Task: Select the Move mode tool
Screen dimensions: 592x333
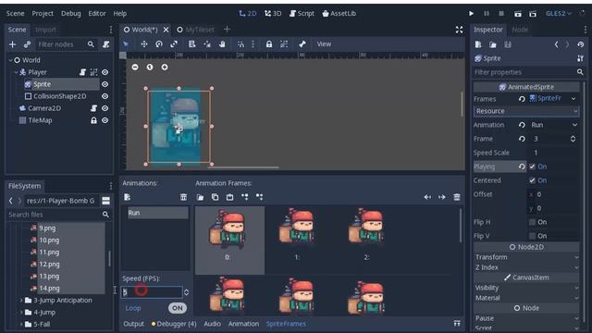Action: [x=144, y=44]
